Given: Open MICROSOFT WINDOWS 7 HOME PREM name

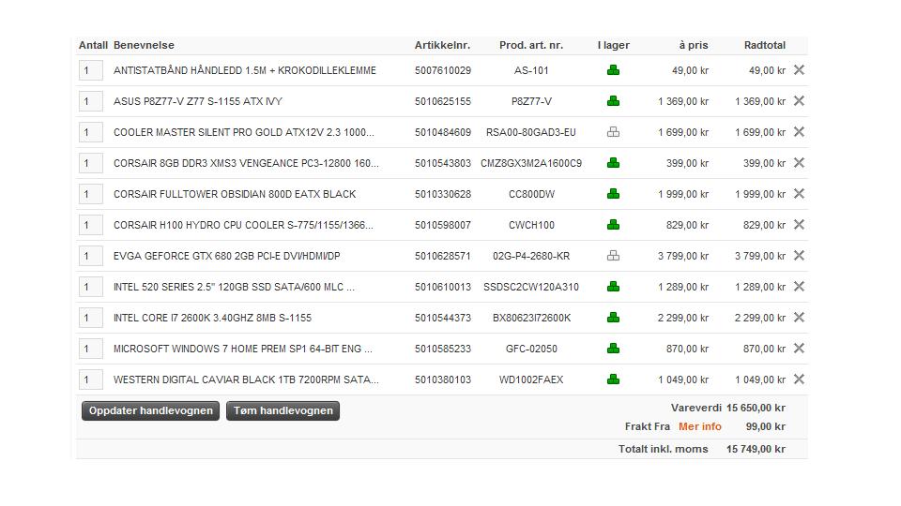Looking at the screenshot, I should point(242,350).
